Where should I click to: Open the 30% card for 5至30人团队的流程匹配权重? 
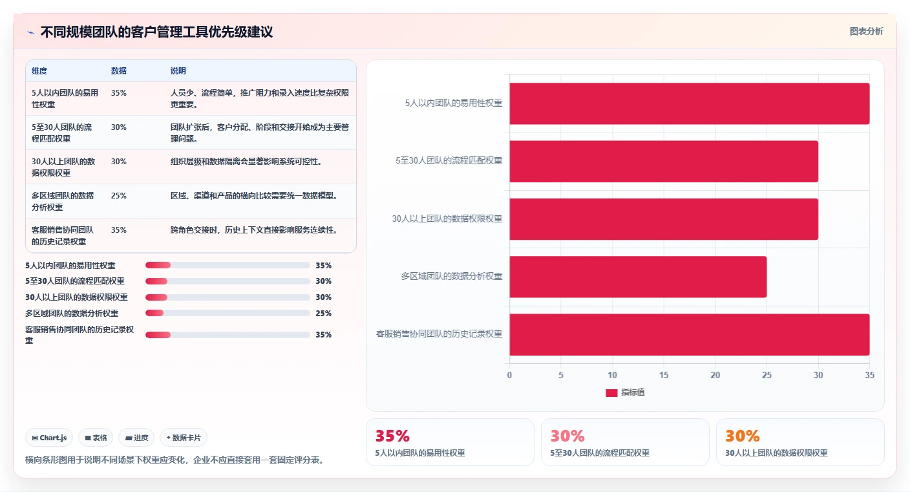(625, 442)
